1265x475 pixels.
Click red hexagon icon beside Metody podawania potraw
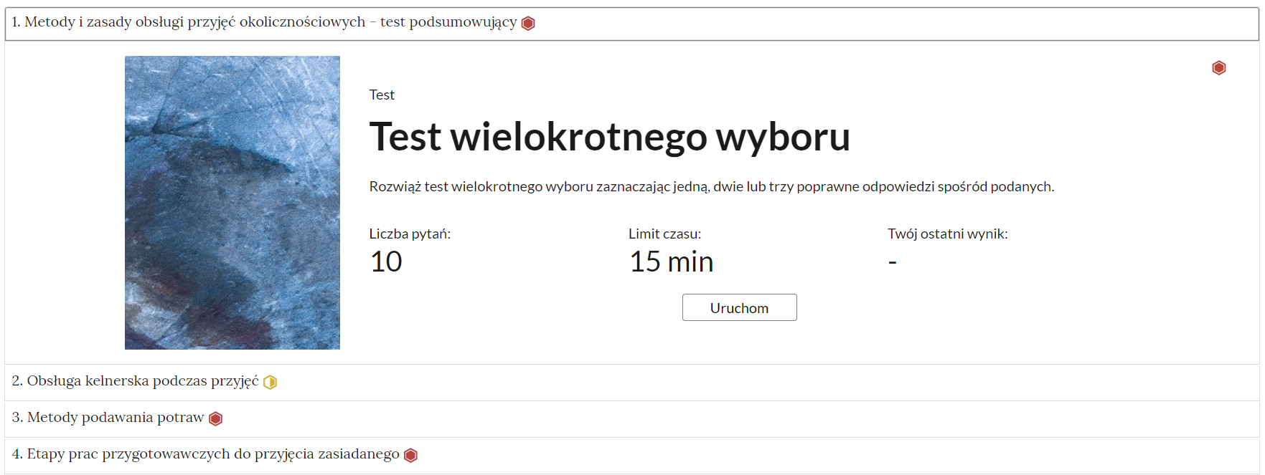click(215, 419)
